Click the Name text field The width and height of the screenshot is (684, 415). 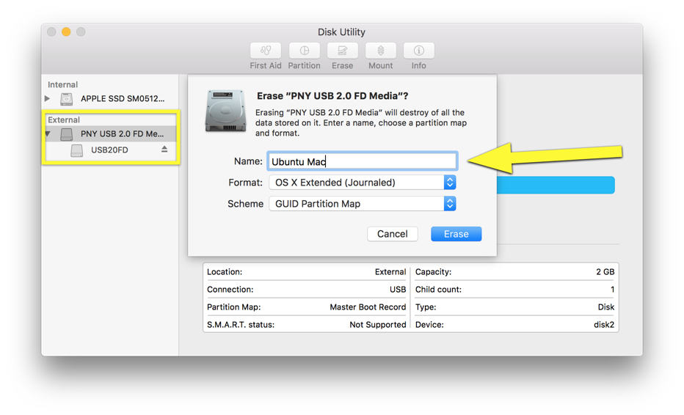[x=362, y=161]
